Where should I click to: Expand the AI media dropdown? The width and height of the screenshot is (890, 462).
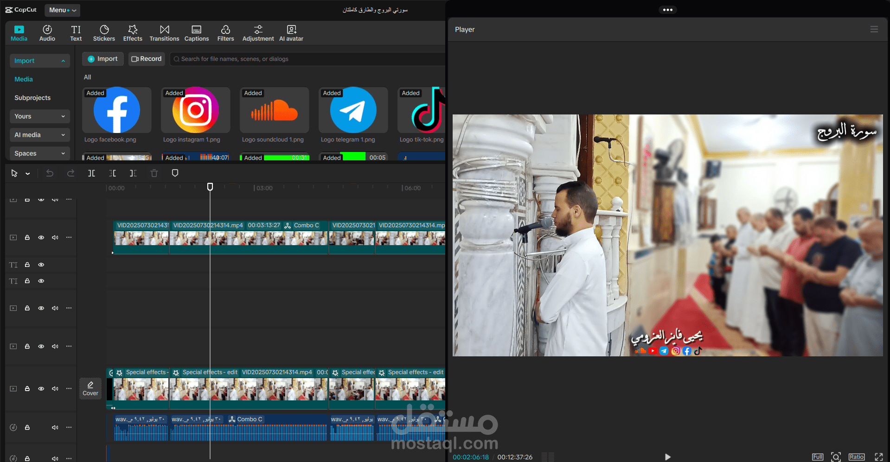point(40,135)
